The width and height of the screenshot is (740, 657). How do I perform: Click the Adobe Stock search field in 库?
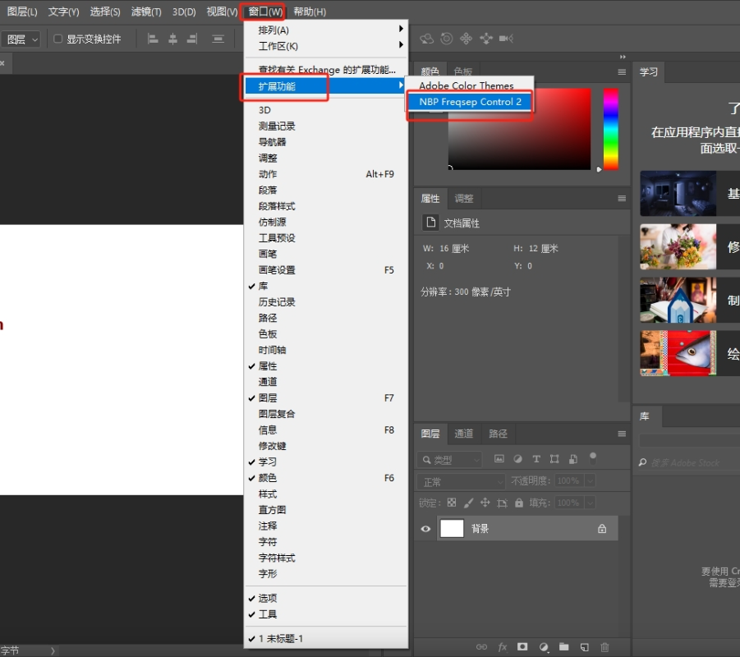click(x=689, y=462)
